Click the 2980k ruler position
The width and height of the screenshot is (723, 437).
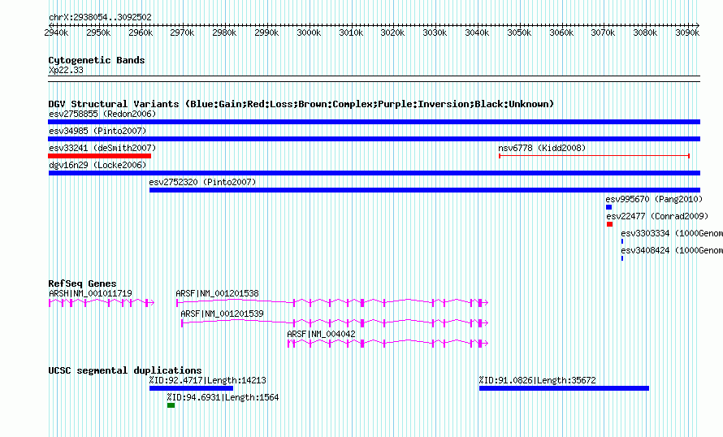click(x=224, y=32)
